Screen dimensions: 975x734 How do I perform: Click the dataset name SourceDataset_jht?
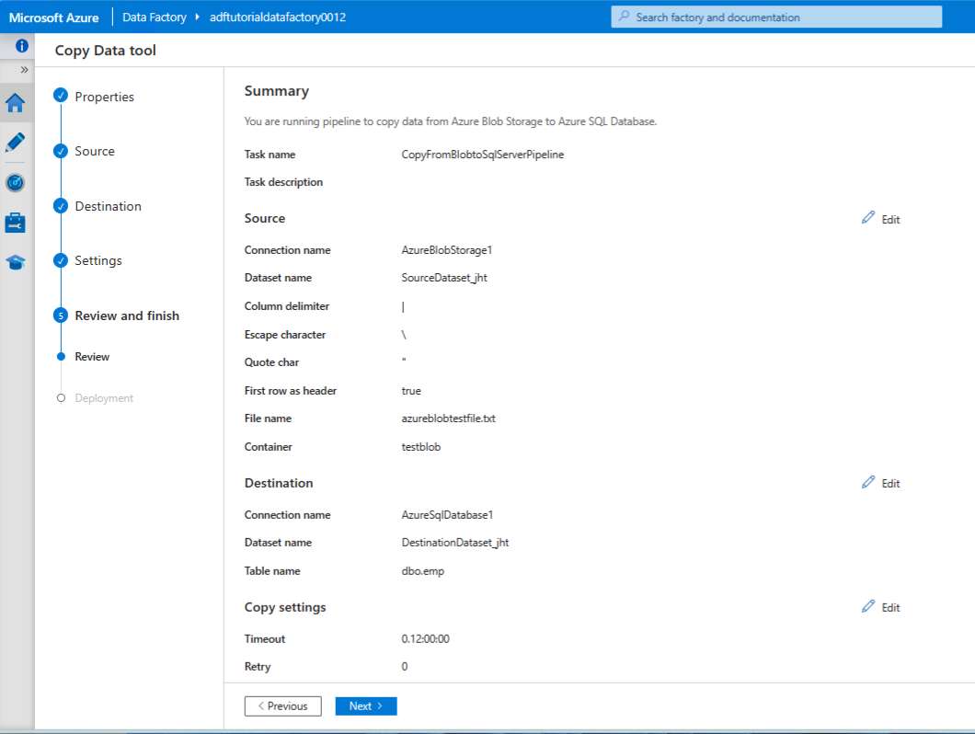[x=444, y=278]
